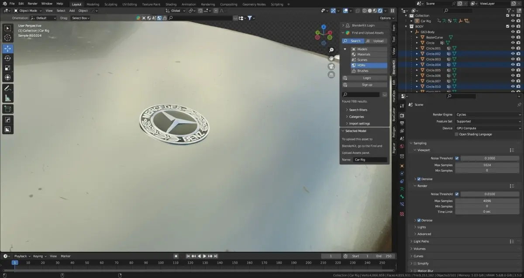Toggle render Denoise checkbox
The height and width of the screenshot is (278, 524).
419,220
